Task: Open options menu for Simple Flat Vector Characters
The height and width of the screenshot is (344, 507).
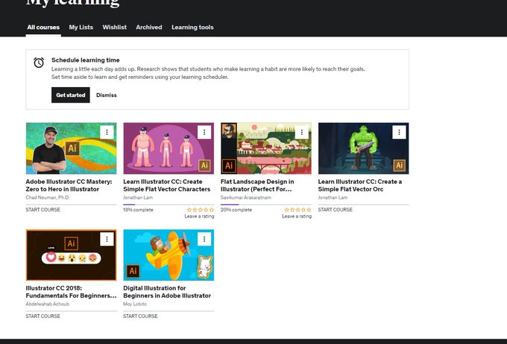Action: [204, 132]
